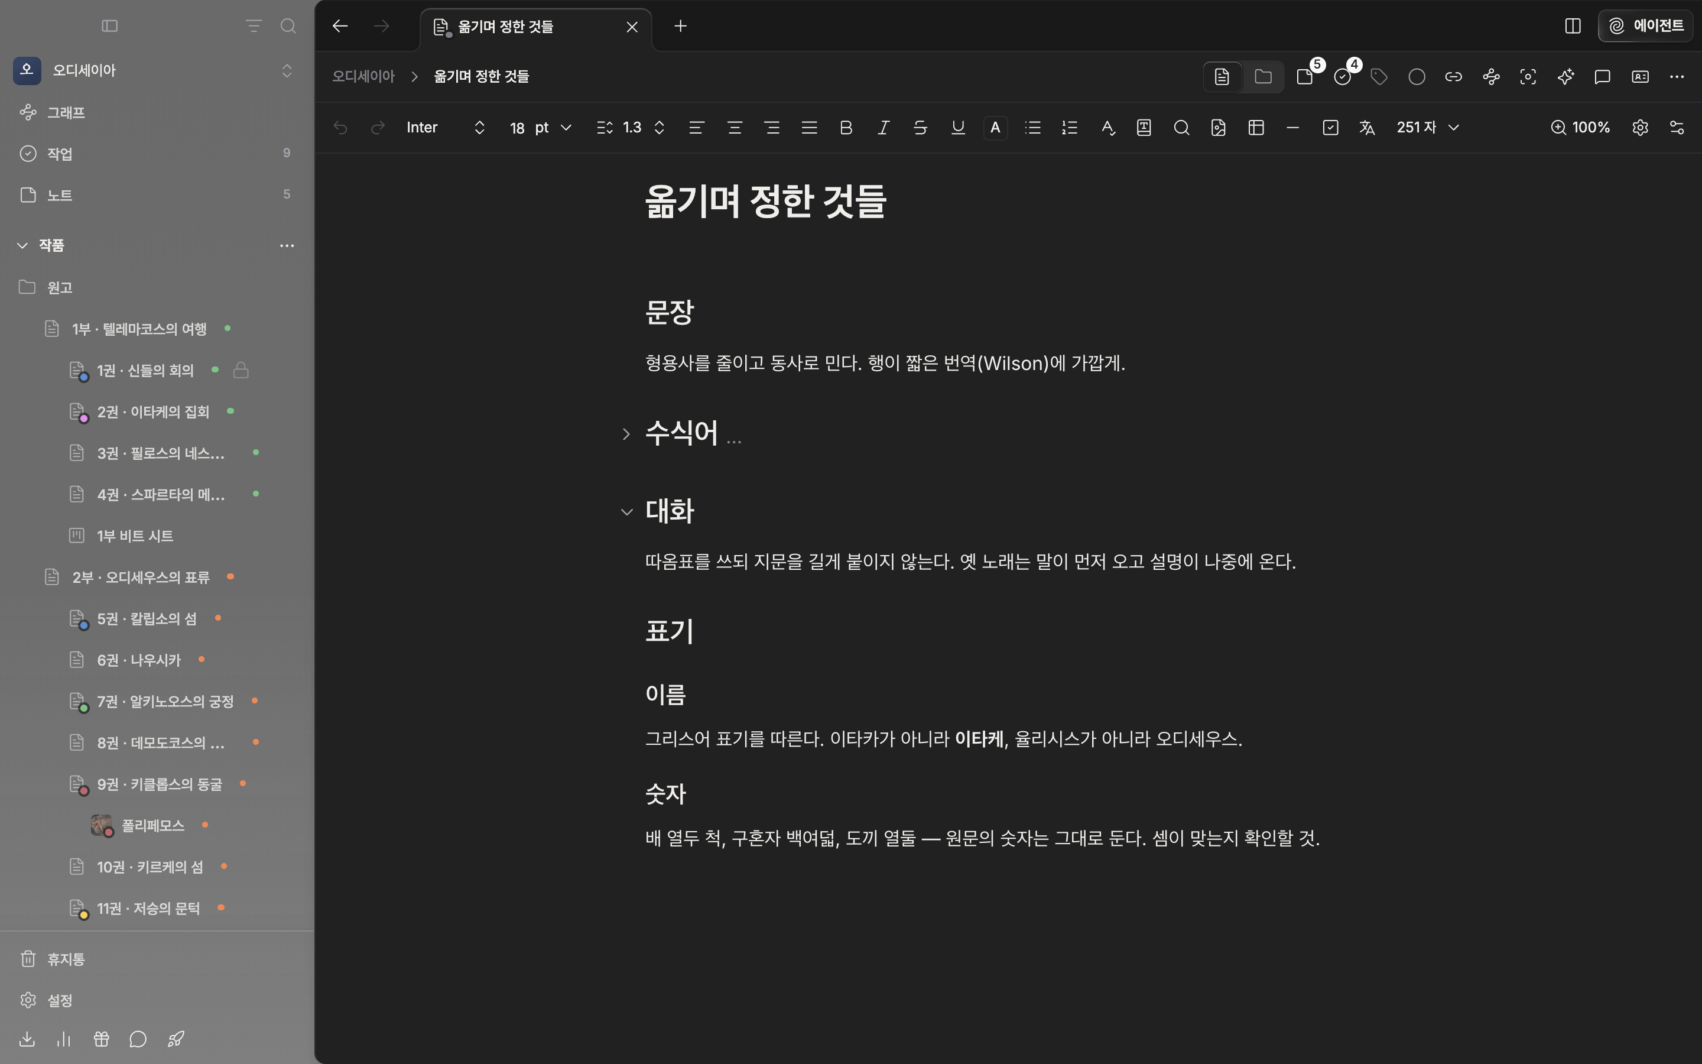This screenshot has width=1702, height=1064.
Task: Click the 에이전트 button
Action: pos(1645,26)
